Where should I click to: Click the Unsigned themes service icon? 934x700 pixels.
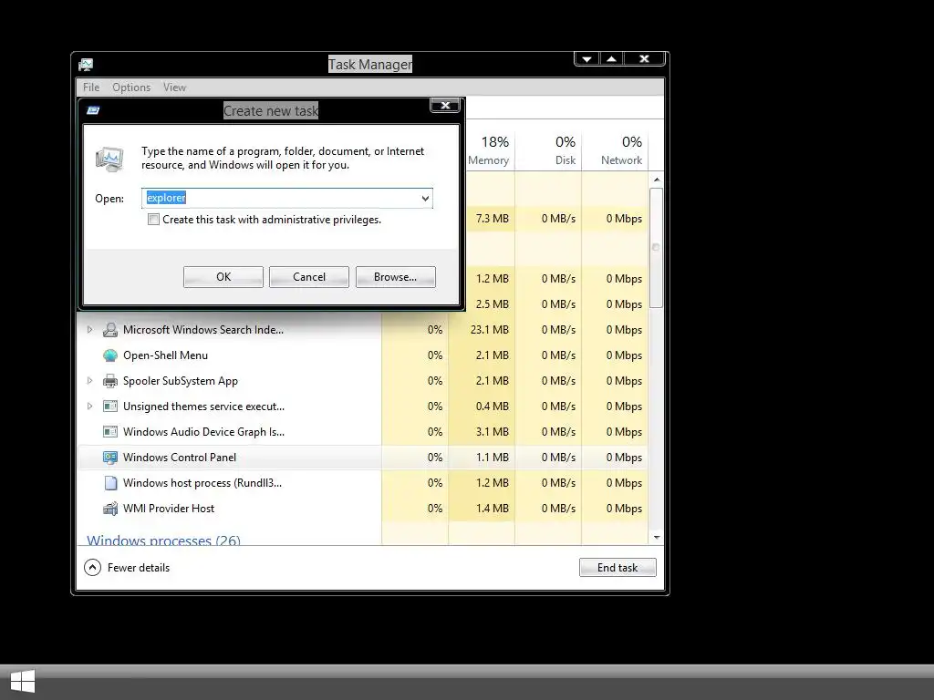pos(110,407)
